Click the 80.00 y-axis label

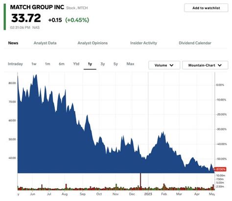click(12, 83)
